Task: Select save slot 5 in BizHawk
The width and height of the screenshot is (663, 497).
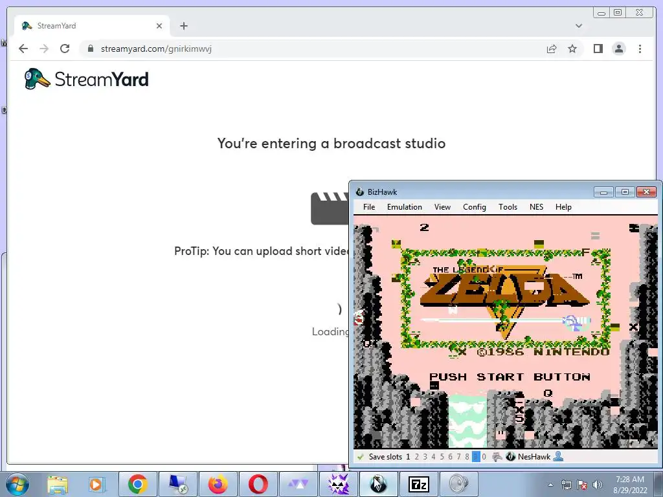Action: tap(442, 457)
